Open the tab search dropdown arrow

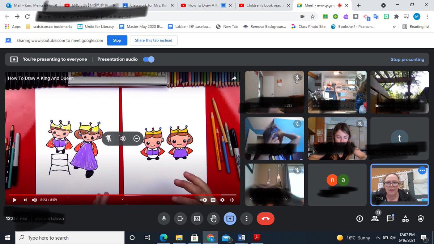[x=383, y=5]
